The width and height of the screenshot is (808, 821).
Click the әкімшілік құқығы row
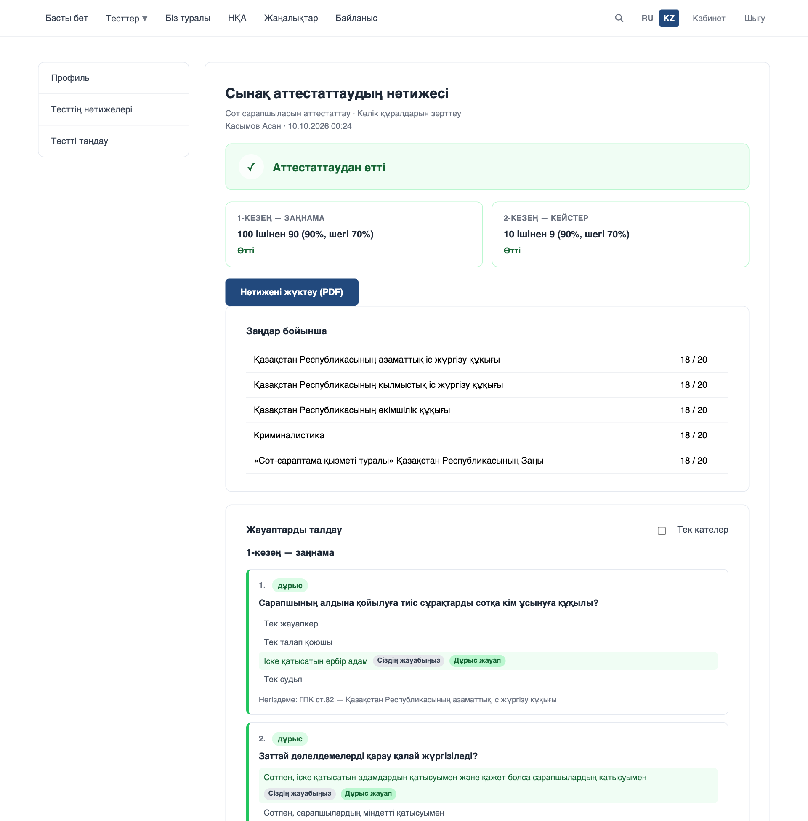click(x=487, y=410)
